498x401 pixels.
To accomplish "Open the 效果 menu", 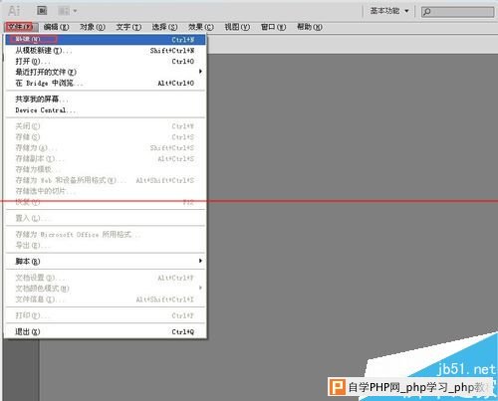I will pos(200,27).
